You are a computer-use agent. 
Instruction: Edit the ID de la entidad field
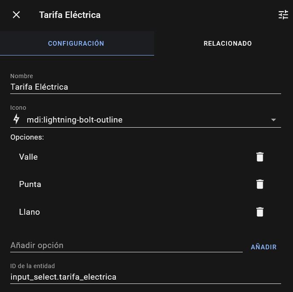click(145, 277)
